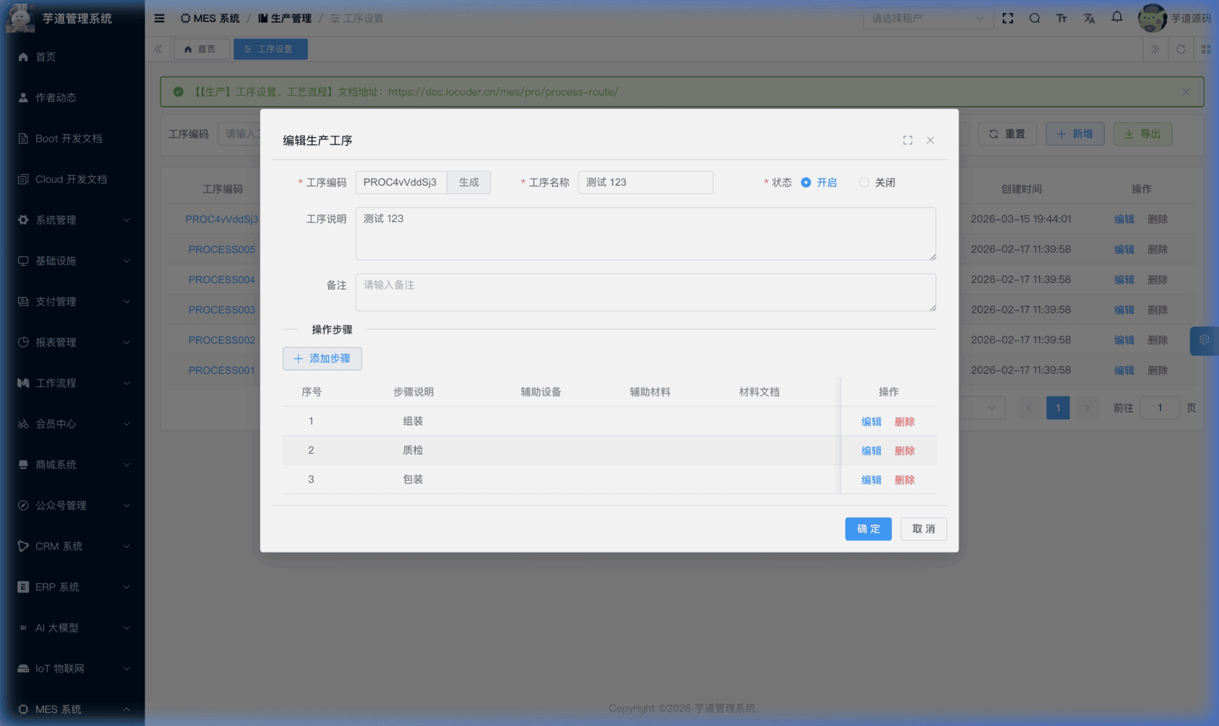
Task: Switch to the 首页 tab
Action: [202, 49]
